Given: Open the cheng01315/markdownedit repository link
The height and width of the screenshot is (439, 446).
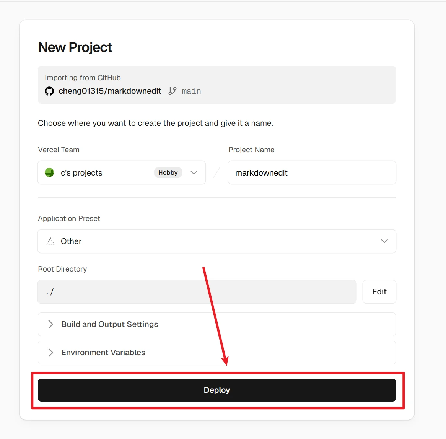Looking at the screenshot, I should tap(110, 91).
